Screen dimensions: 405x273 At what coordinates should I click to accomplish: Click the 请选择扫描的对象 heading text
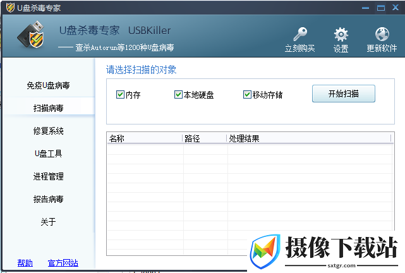click(142, 70)
